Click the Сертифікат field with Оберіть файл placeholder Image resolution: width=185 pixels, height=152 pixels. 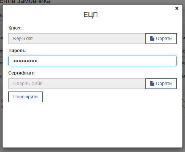point(77,84)
